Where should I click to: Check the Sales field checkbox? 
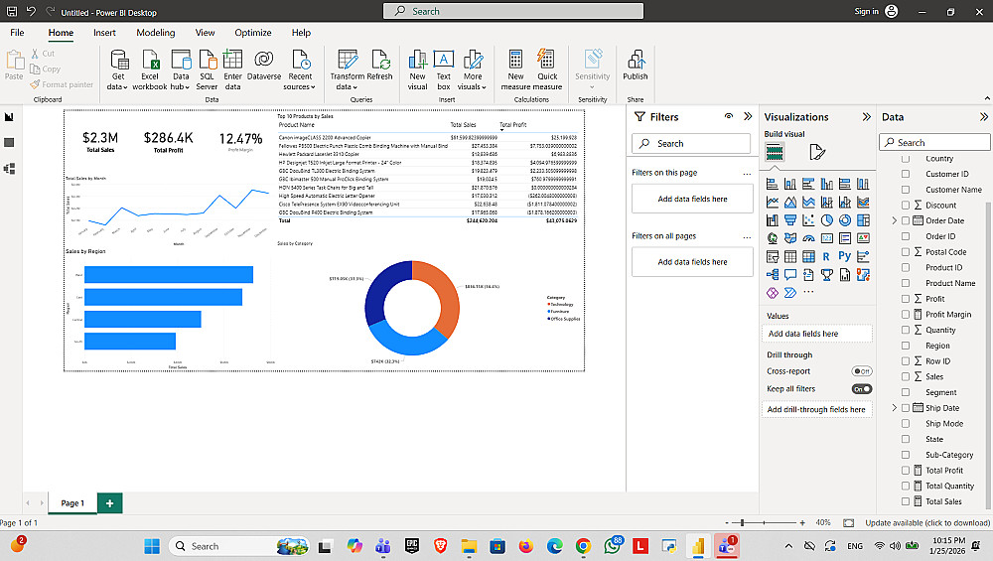coord(906,376)
